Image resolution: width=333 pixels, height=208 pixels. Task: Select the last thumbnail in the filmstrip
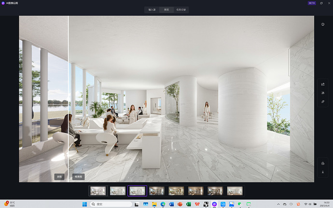[x=235, y=191]
